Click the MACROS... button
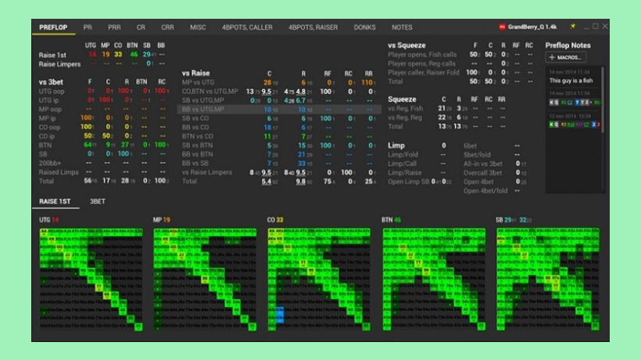This screenshot has width=641, height=360. point(566,57)
